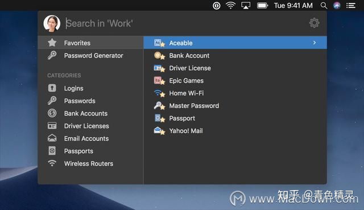The width and height of the screenshot is (364, 210).
Task: Click the Yahoo! Mail envelope icon
Action: pos(159,131)
